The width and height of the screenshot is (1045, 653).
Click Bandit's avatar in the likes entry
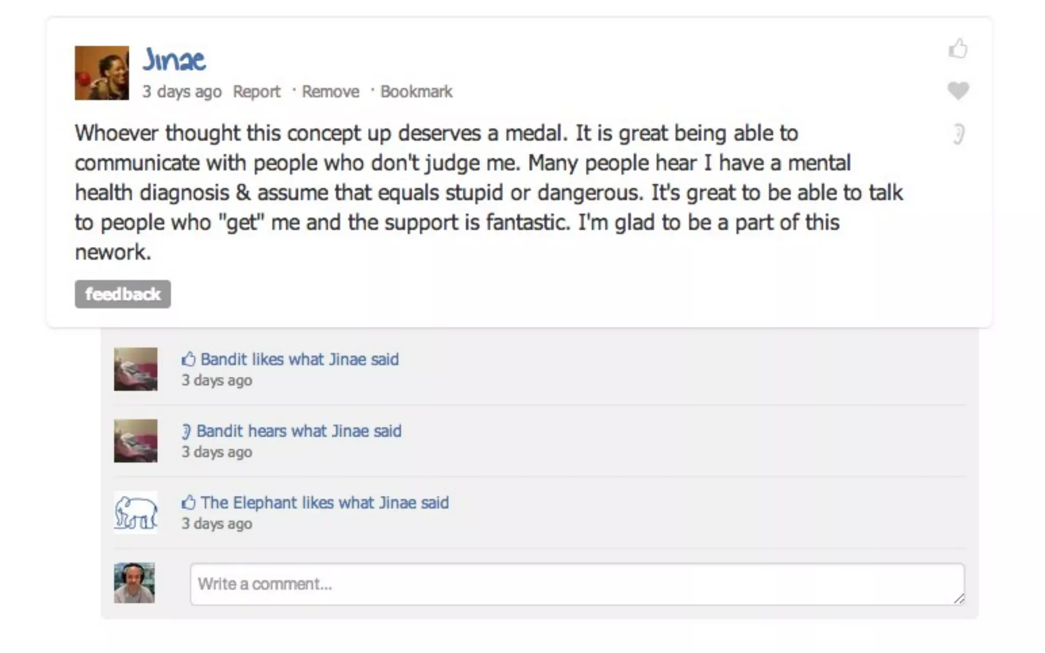pos(135,369)
